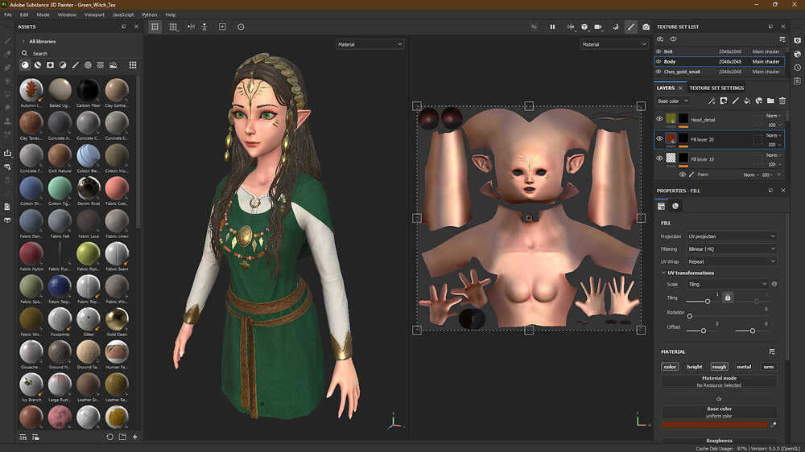Filter assets by textures image icon
This screenshot has height=452, width=805.
[113, 65]
